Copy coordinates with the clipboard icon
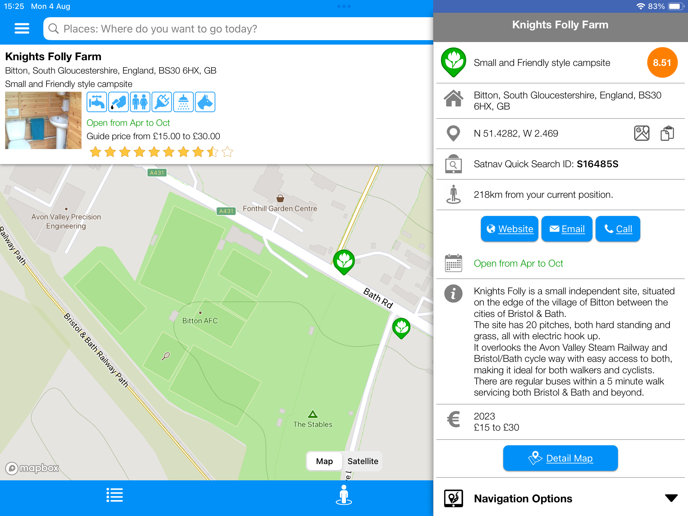This screenshot has height=516, width=688. pyautogui.click(x=667, y=133)
